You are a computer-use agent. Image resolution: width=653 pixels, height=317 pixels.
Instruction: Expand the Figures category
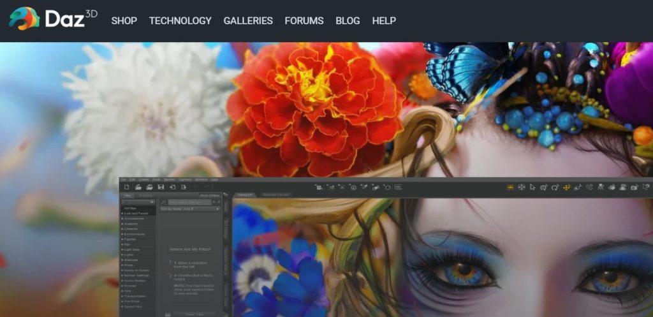[x=133, y=238]
